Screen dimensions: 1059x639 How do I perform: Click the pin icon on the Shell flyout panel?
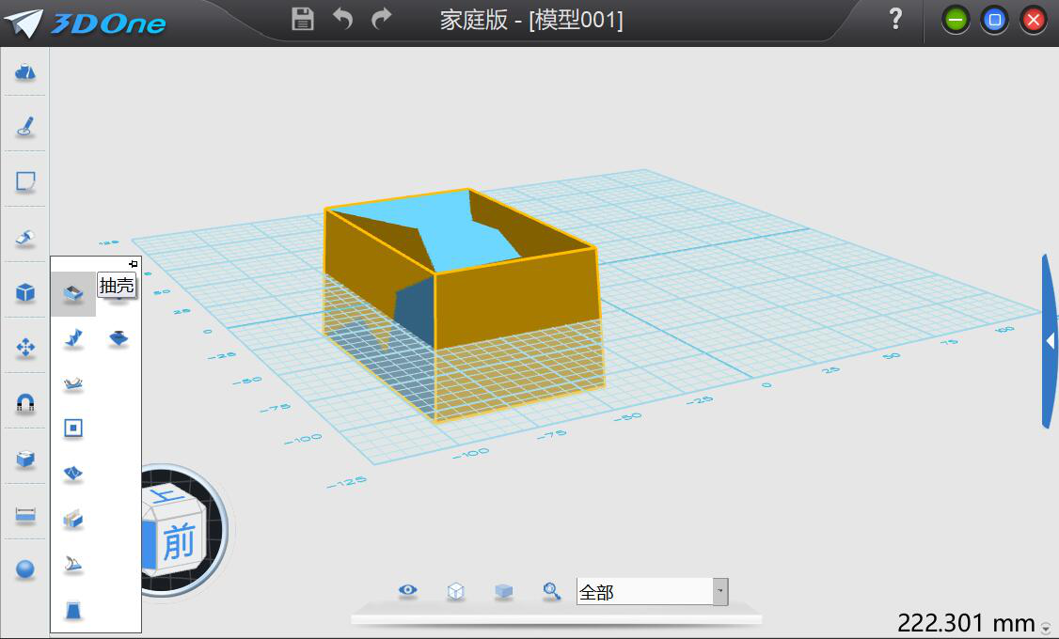point(133,263)
